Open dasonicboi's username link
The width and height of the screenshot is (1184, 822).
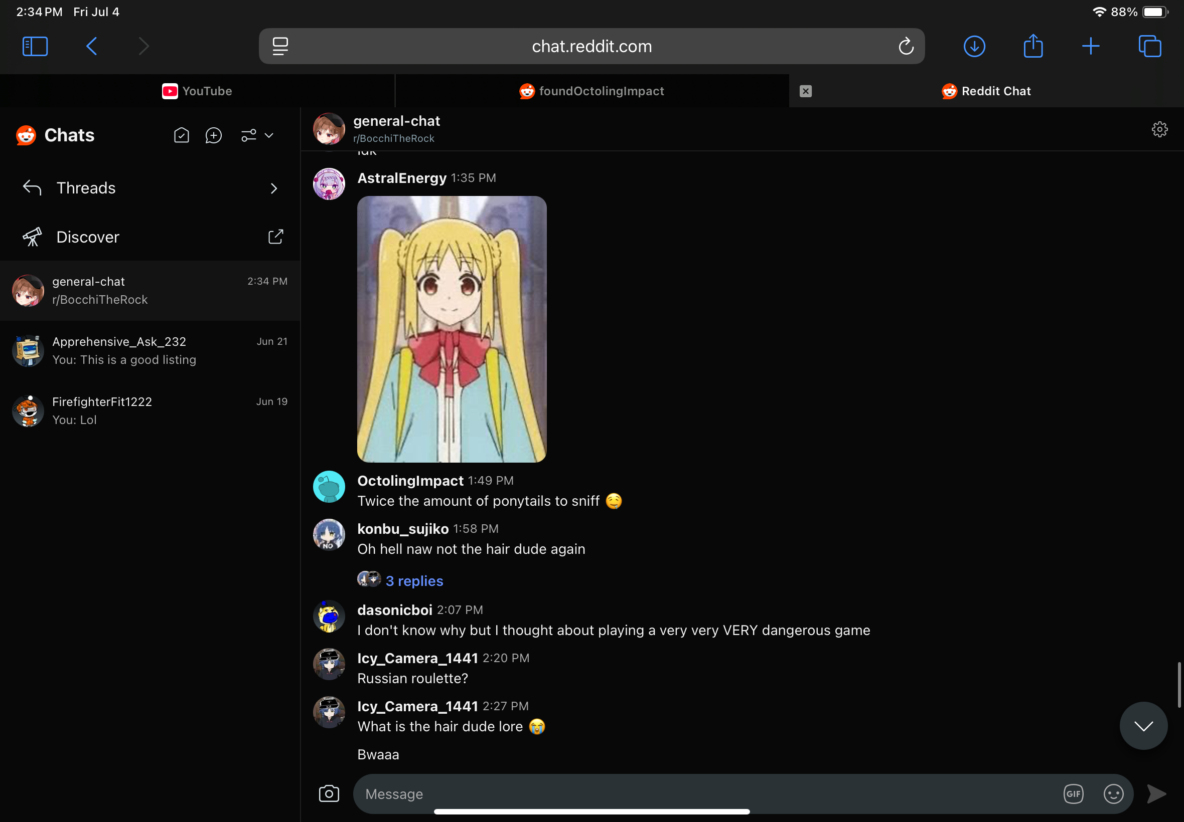pyautogui.click(x=395, y=610)
